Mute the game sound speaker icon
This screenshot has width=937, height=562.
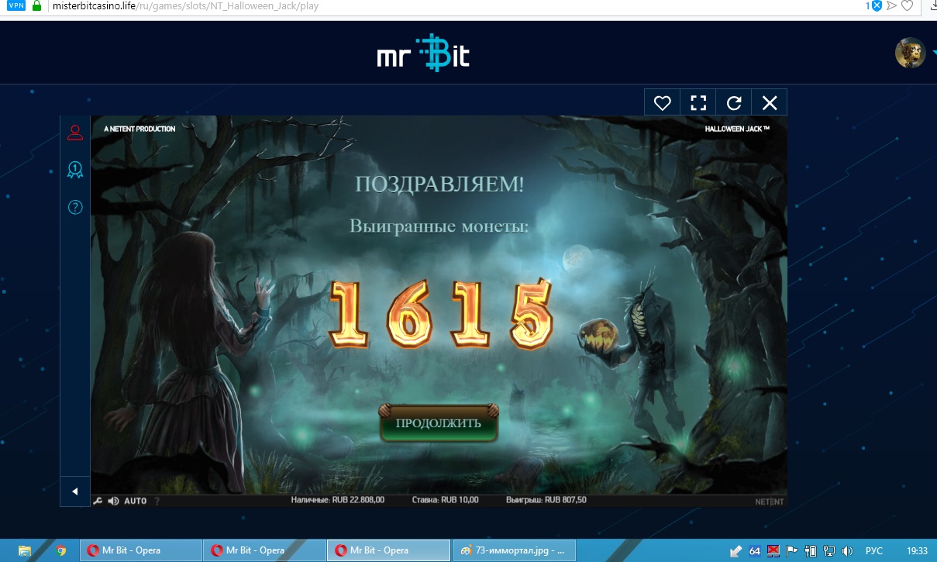(113, 501)
